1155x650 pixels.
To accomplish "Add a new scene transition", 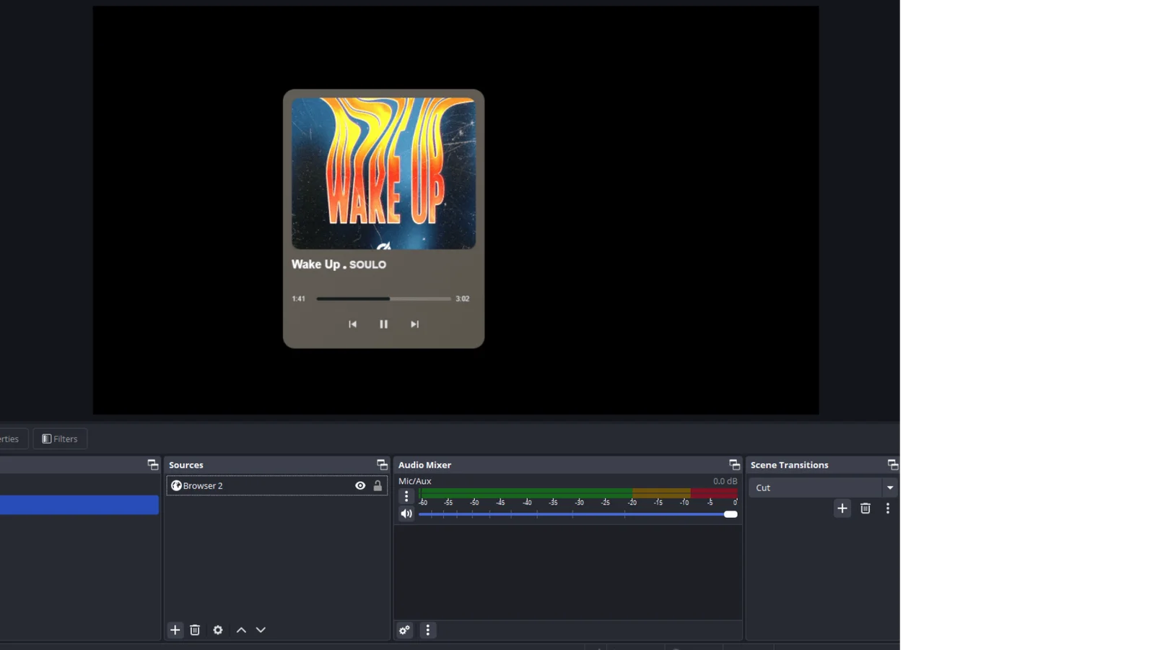I will 842,508.
